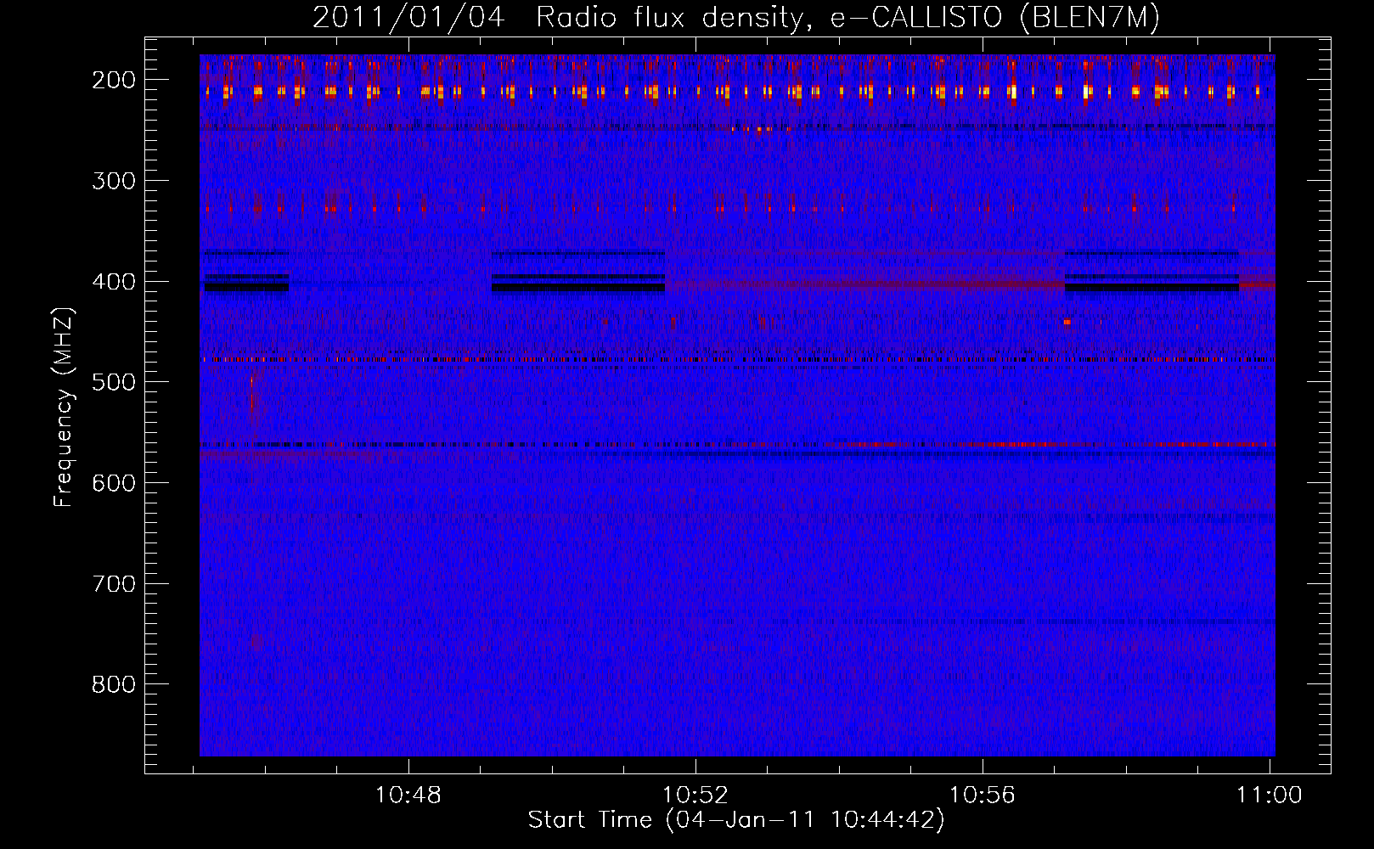Select the 600 frequency tick label
Image resolution: width=1374 pixels, height=849 pixels.
pos(114,483)
